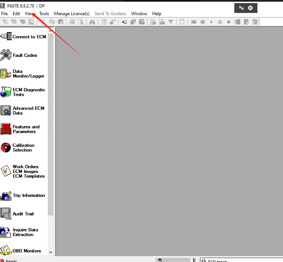Open the Window menu

coord(139,14)
